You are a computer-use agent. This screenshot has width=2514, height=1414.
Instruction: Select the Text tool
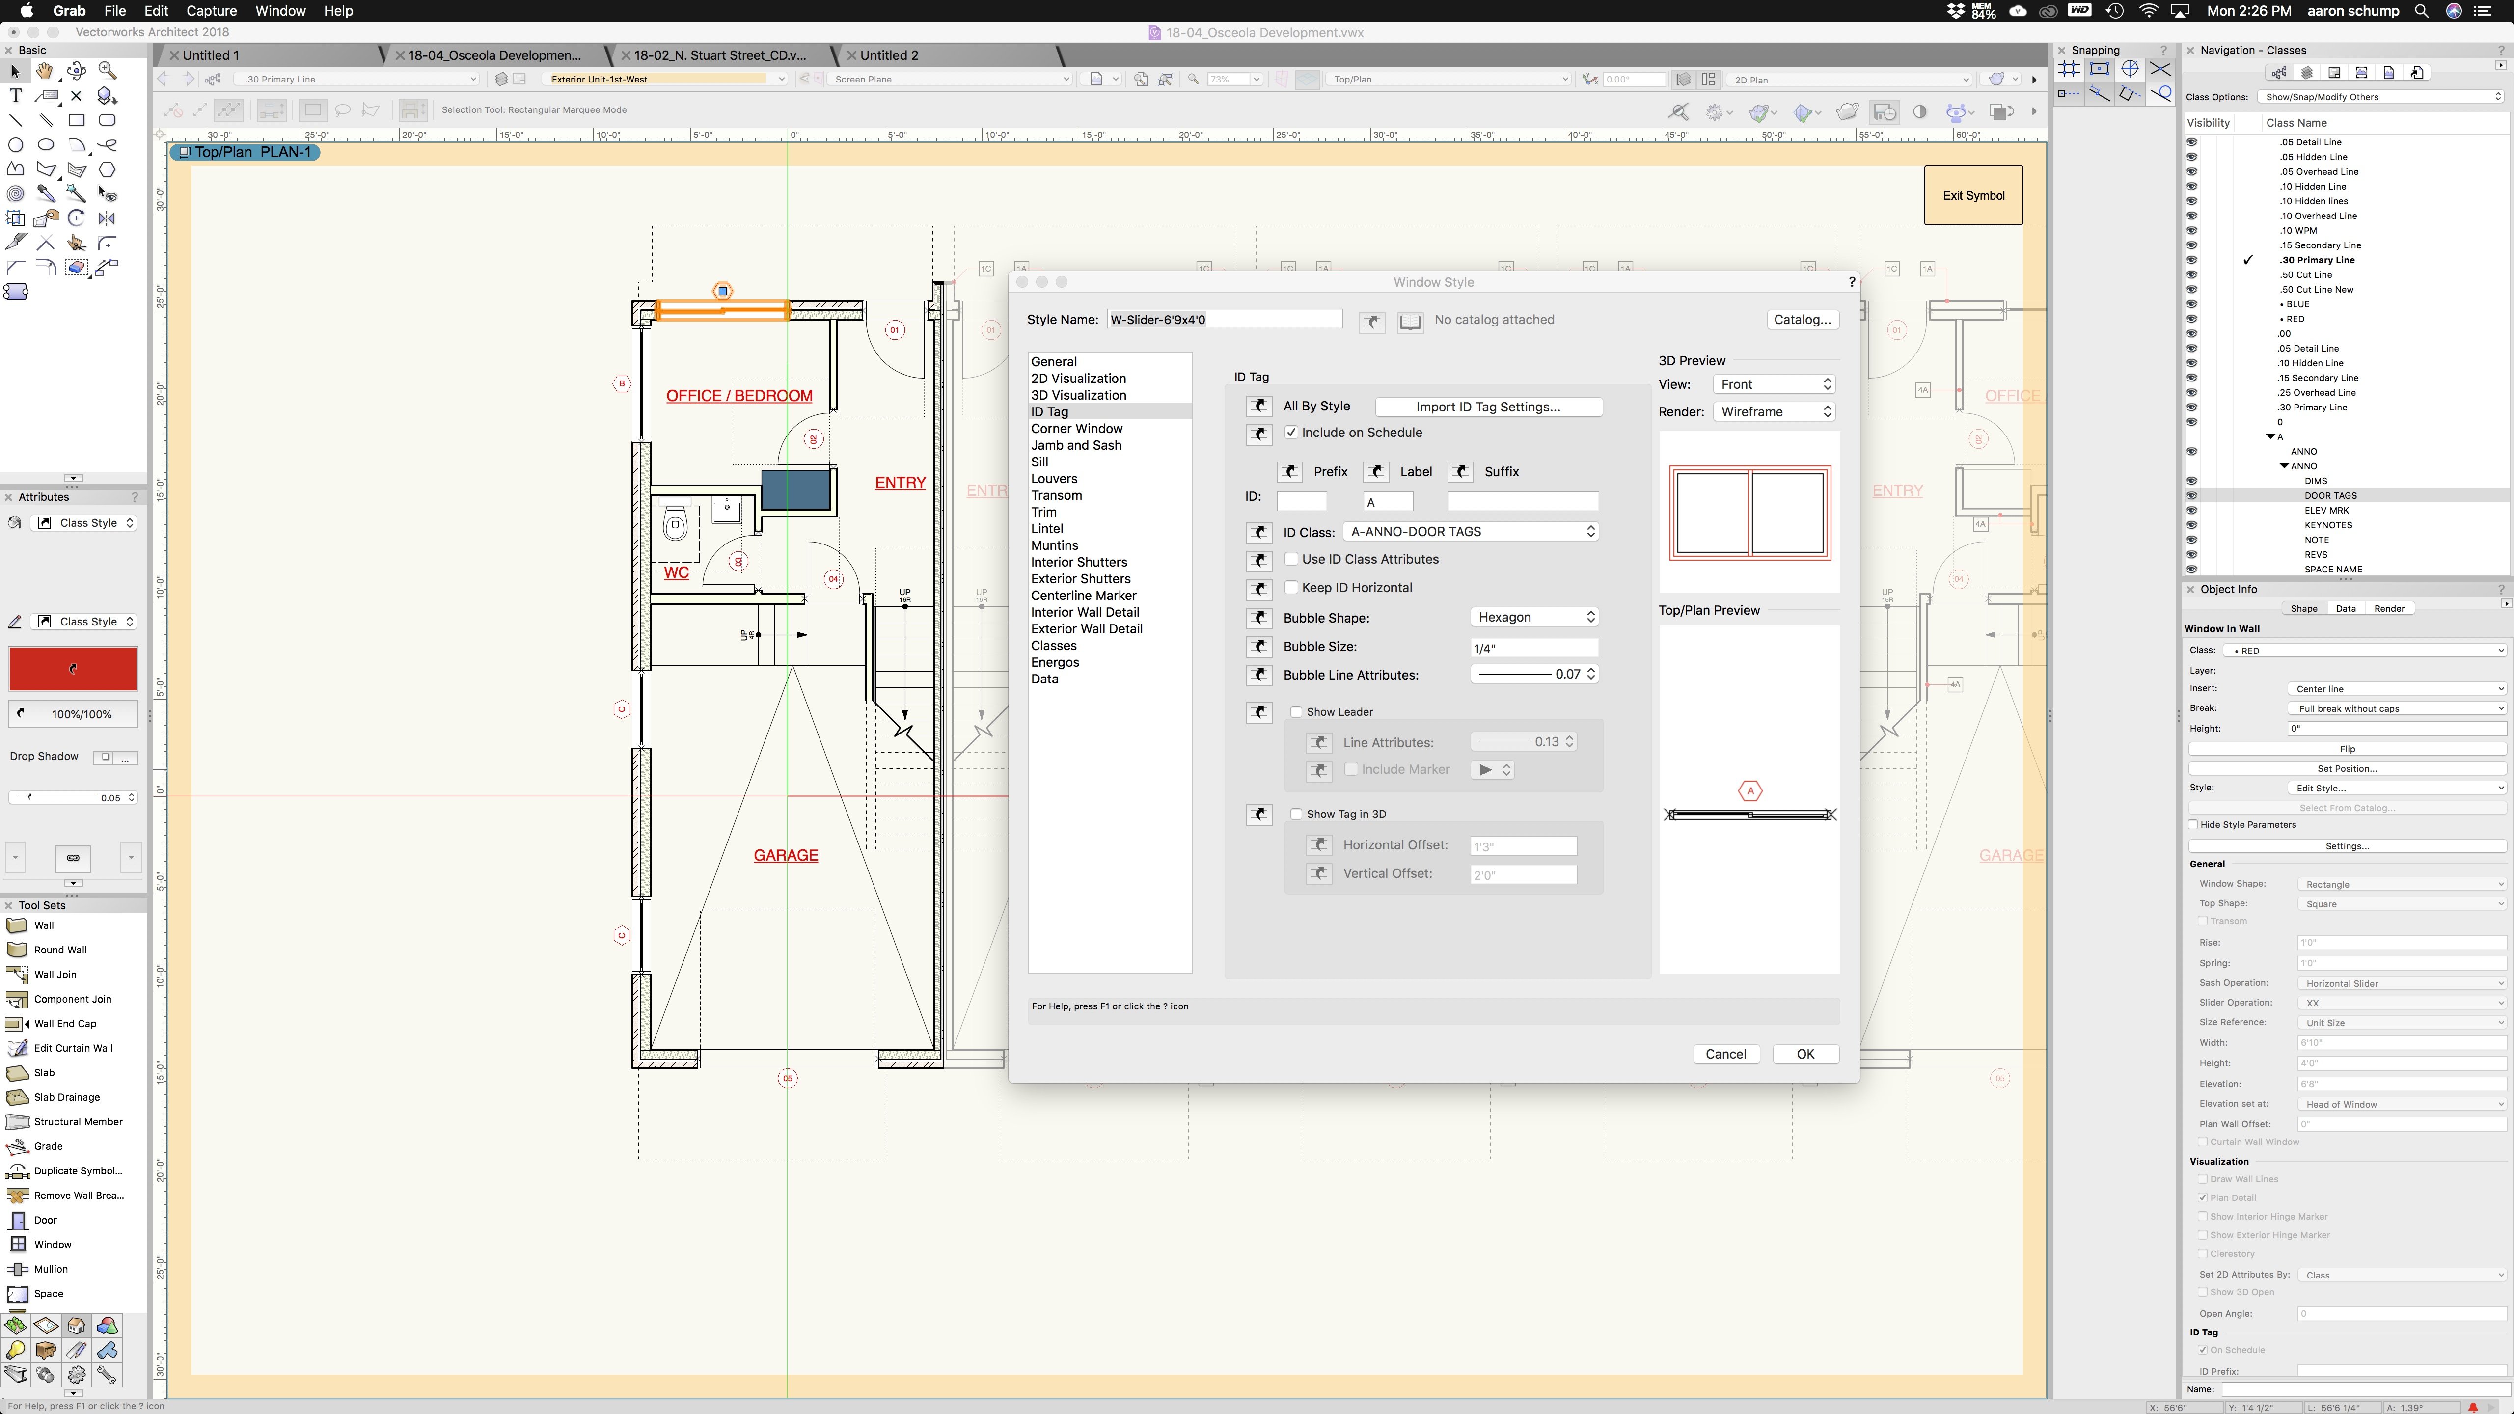coord(16,96)
